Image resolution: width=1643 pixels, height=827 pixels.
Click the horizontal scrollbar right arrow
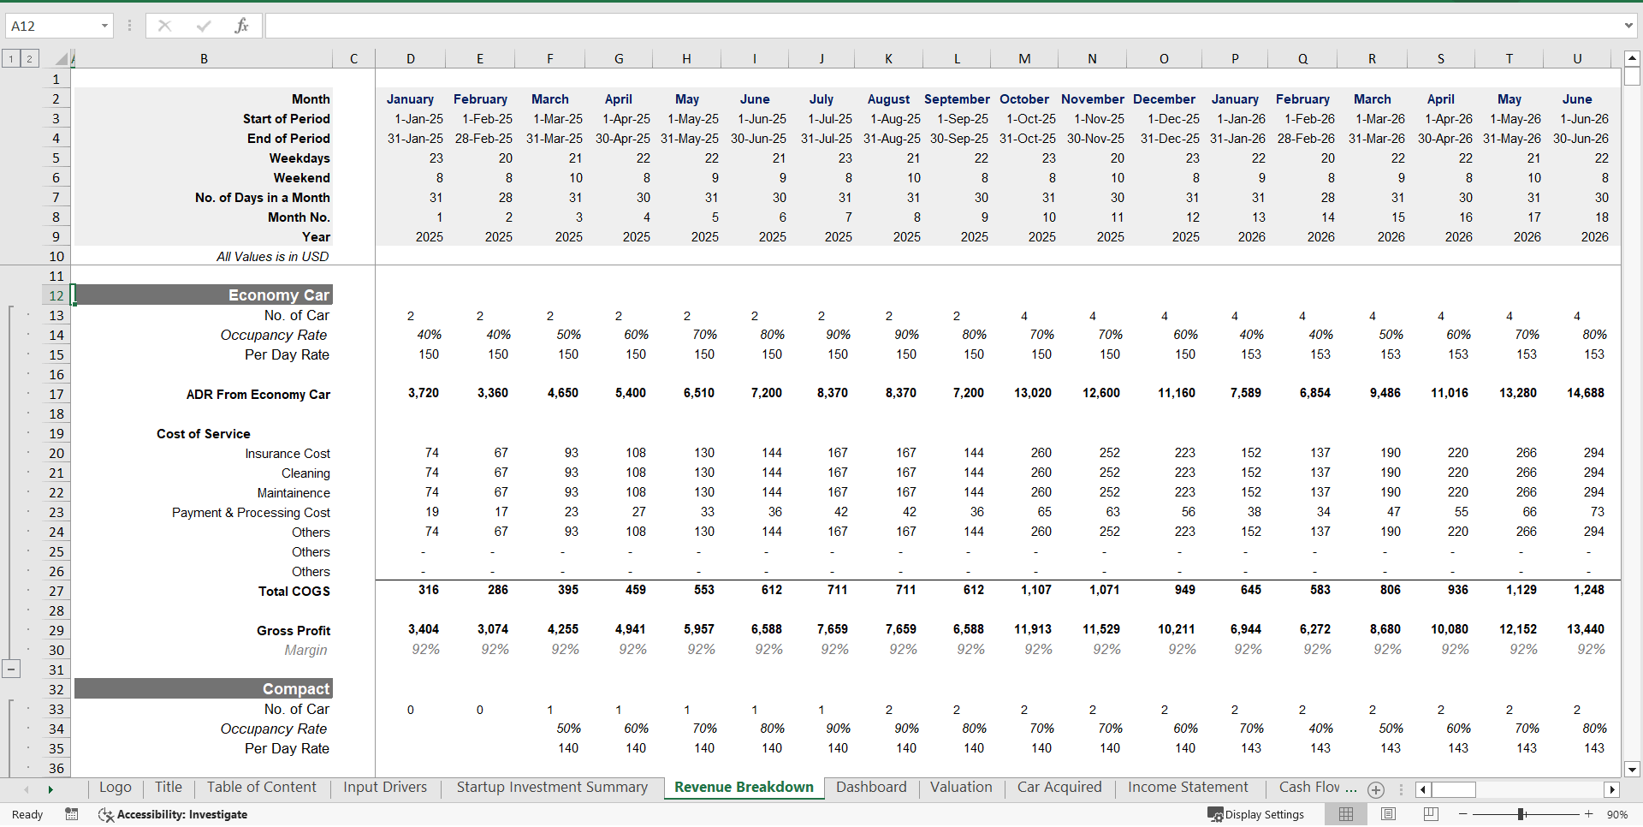tap(1612, 789)
